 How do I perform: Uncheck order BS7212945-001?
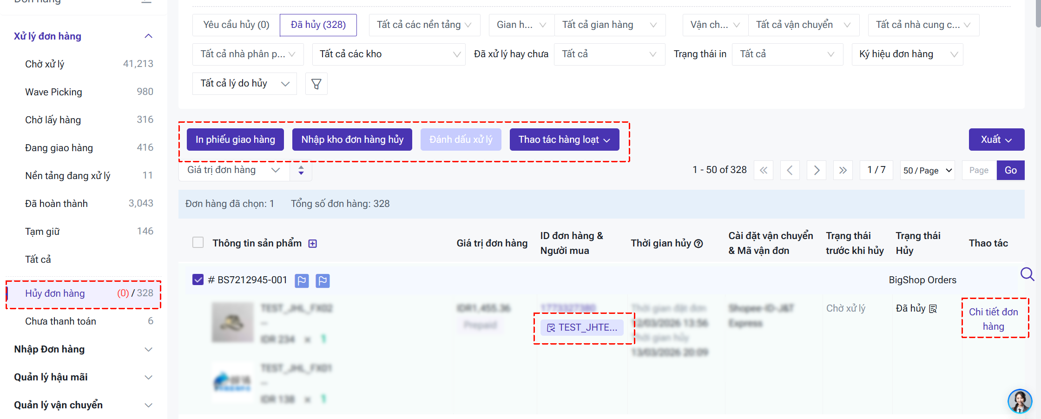(x=198, y=279)
